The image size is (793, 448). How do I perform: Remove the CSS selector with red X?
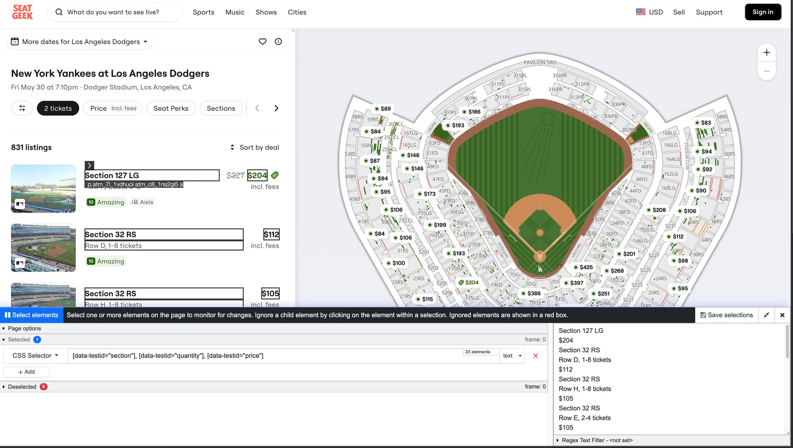[536, 356]
